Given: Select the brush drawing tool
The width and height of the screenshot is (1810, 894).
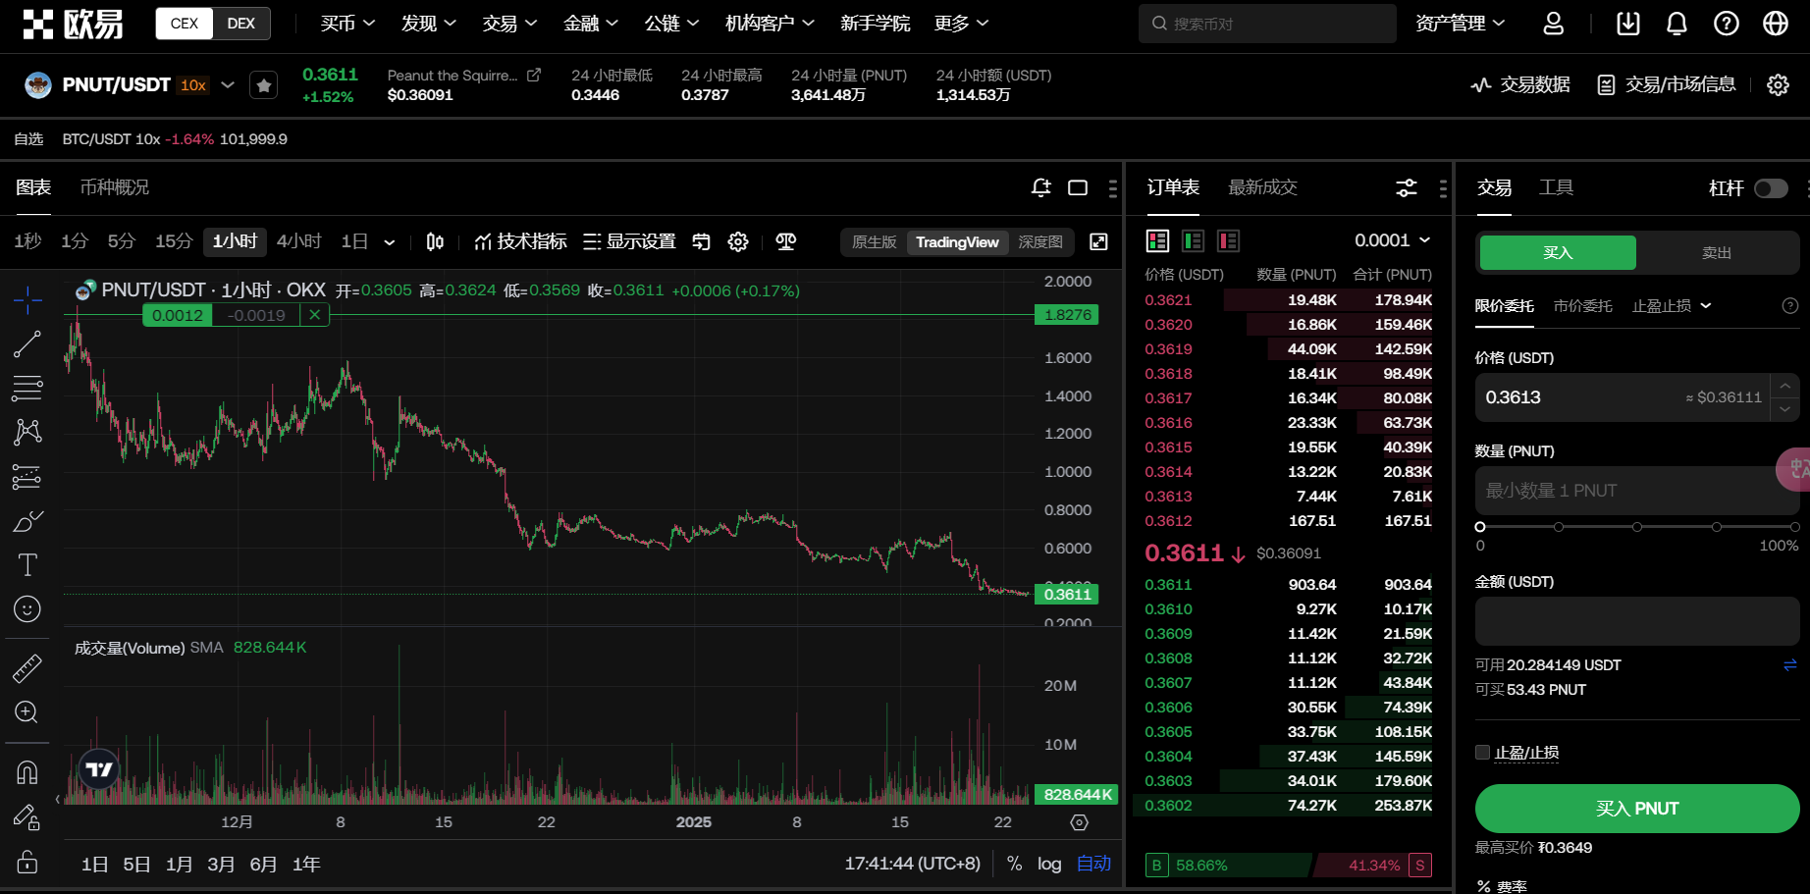Looking at the screenshot, I should pos(27,521).
